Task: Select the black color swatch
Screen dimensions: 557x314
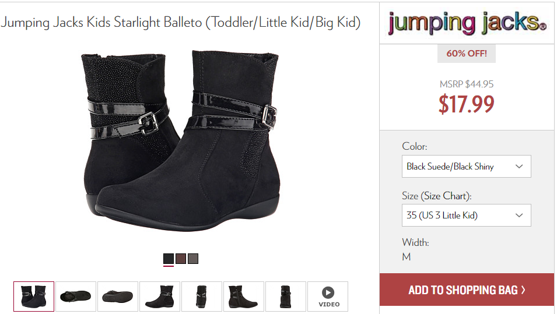Action: [169, 259]
